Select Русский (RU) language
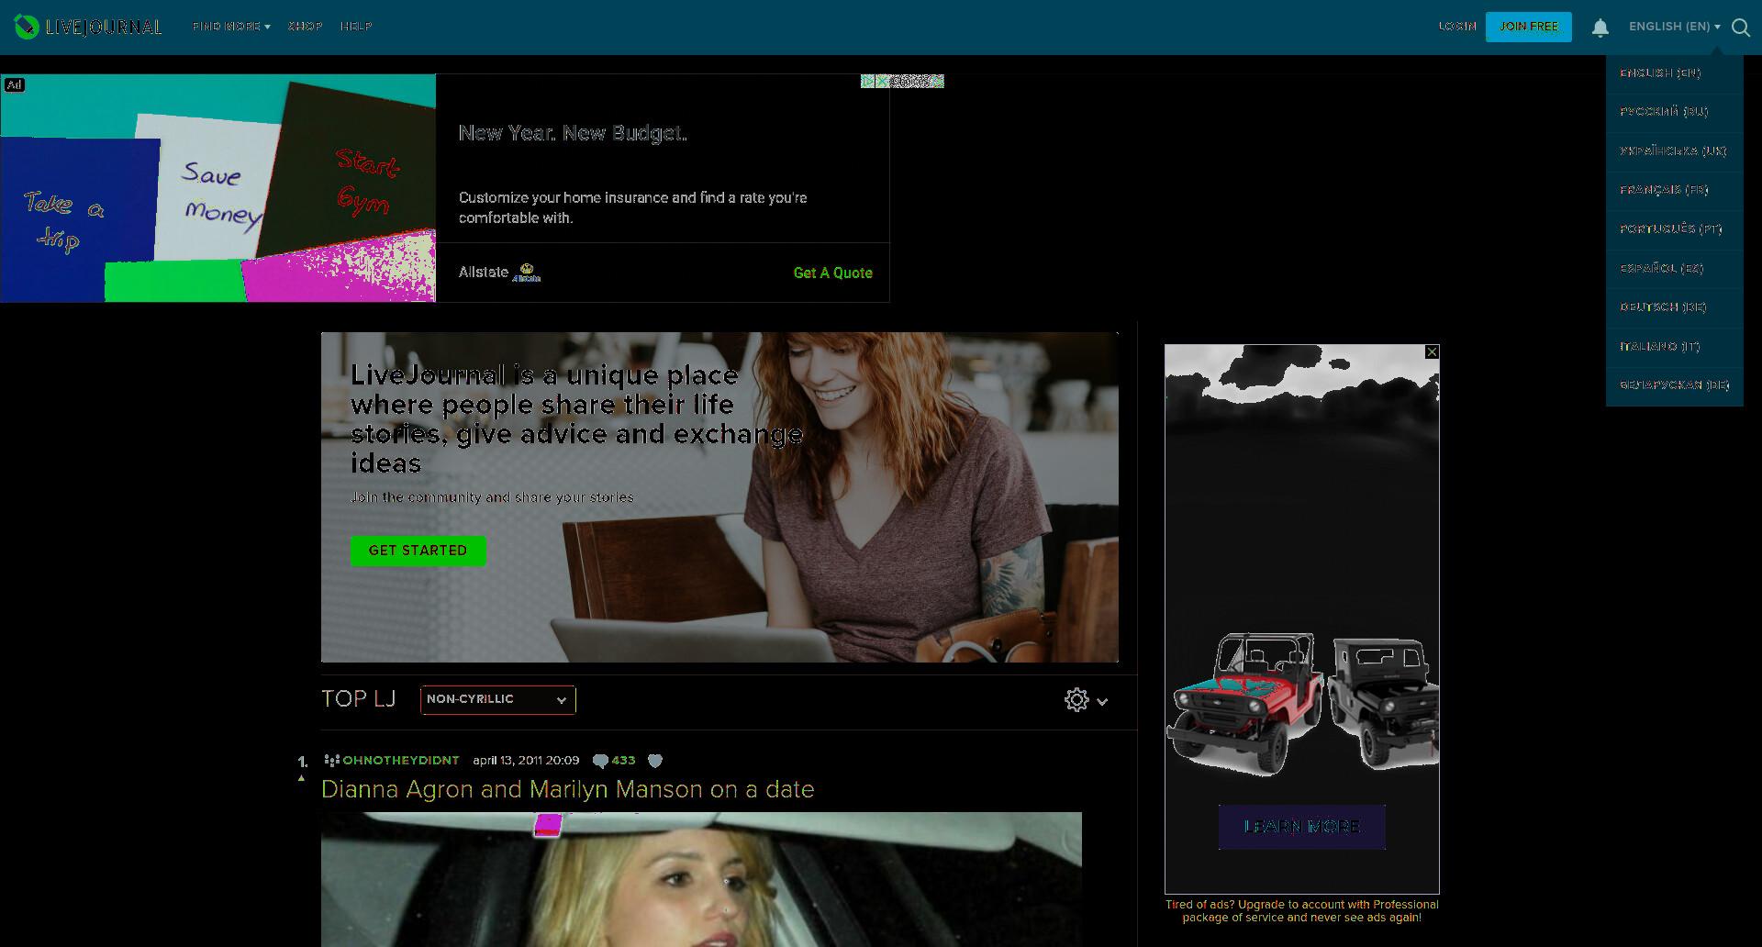This screenshot has height=947, width=1762. (x=1675, y=112)
